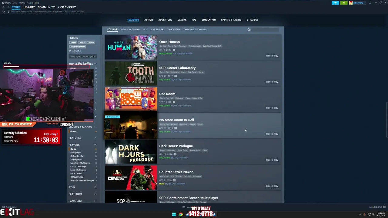Click the Asynchronous Multiplayer filter row
The width and height of the screenshot is (388, 218).
point(82,180)
